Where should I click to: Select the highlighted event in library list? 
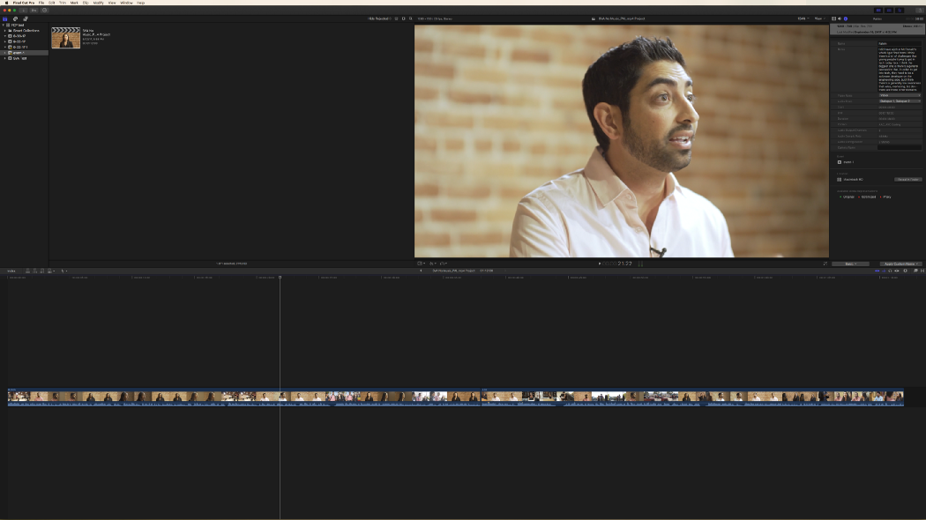click(24, 53)
